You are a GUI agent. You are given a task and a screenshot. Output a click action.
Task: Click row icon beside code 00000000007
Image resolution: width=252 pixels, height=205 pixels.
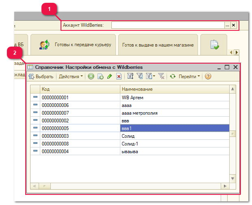[35, 113]
